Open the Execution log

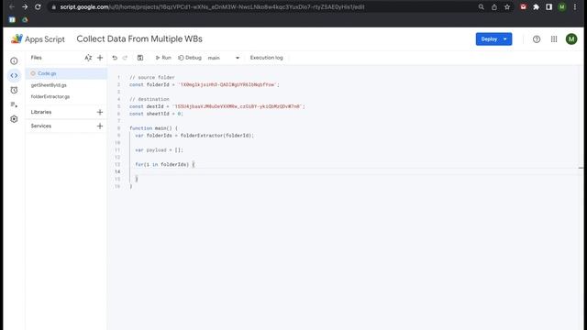(267, 58)
